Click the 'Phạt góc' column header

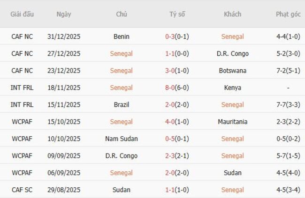288,14
